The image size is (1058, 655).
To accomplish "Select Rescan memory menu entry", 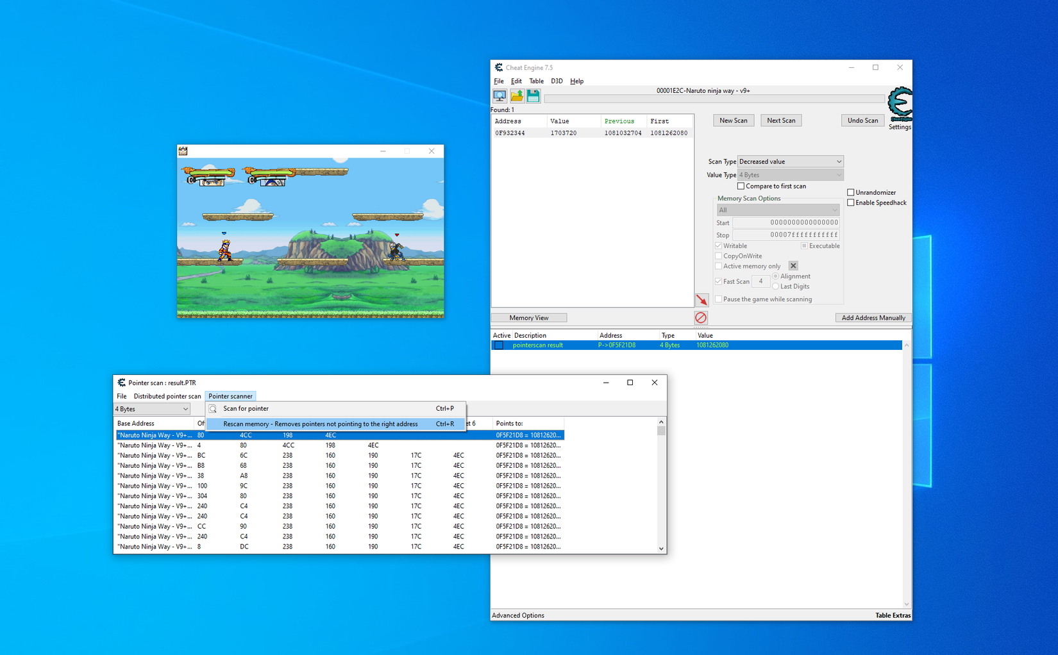I will point(321,424).
